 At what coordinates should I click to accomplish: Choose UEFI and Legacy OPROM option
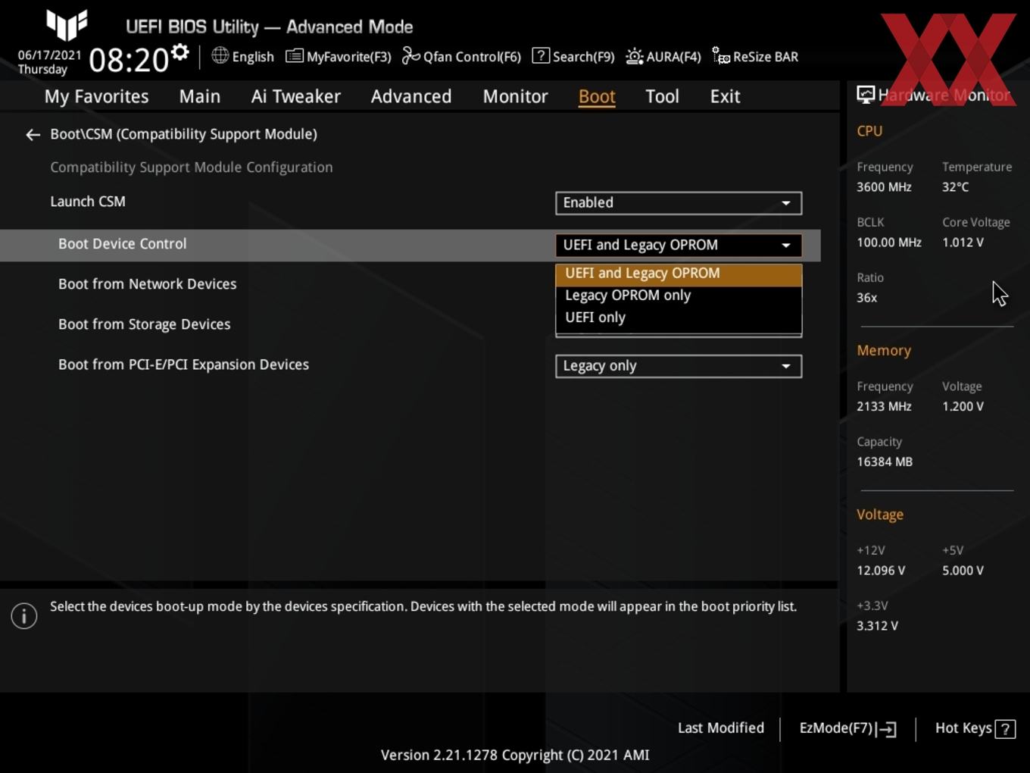click(679, 274)
